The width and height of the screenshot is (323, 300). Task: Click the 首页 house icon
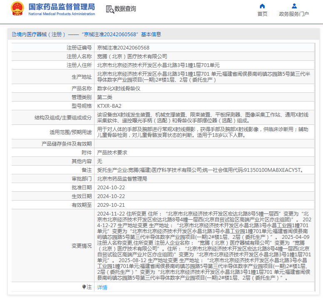click(262, 6)
